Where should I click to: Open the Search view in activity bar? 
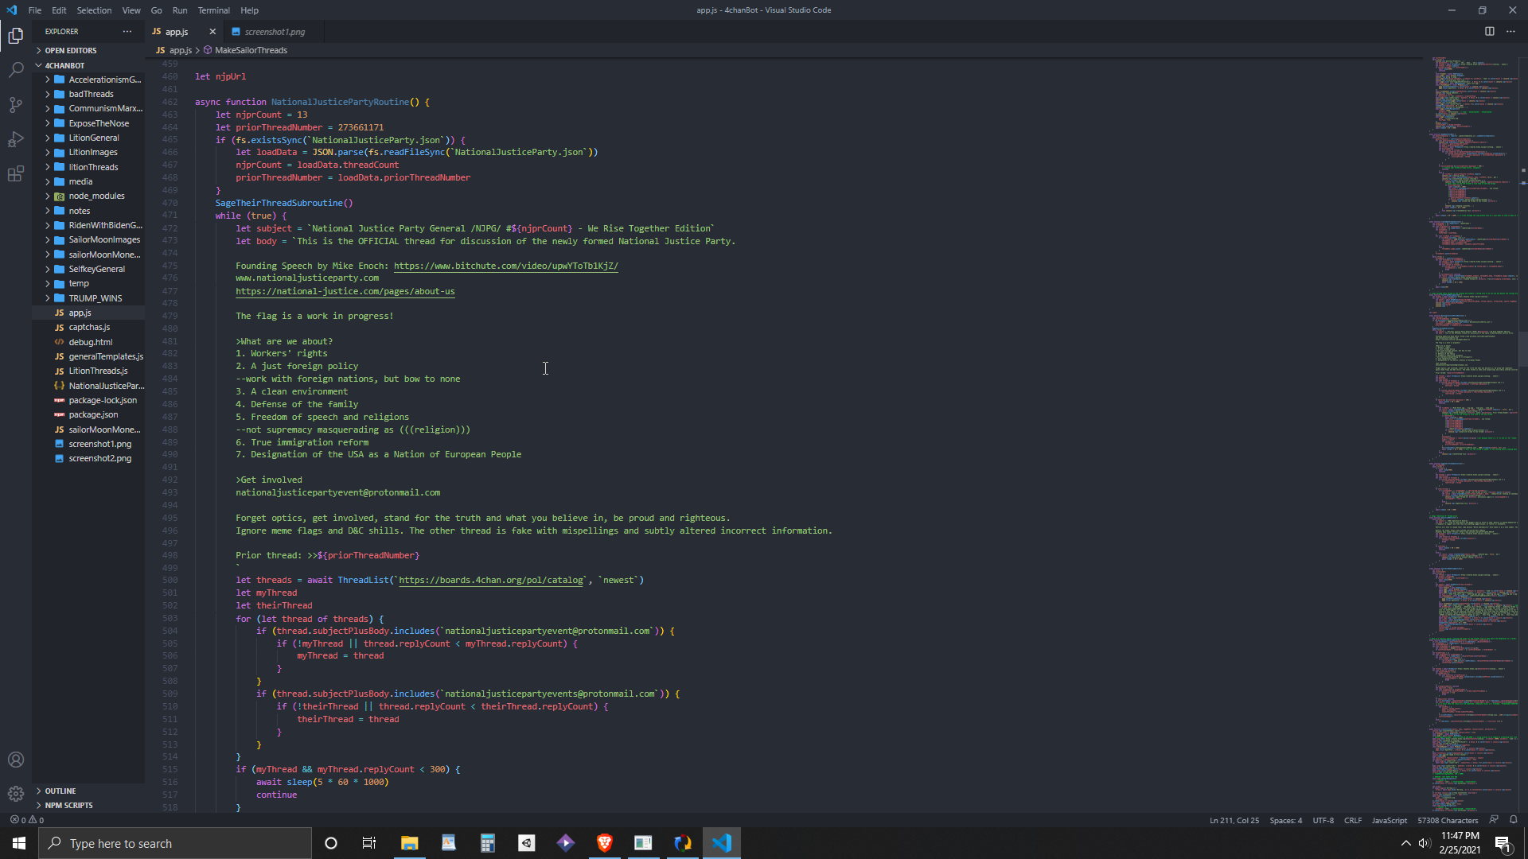(x=16, y=70)
